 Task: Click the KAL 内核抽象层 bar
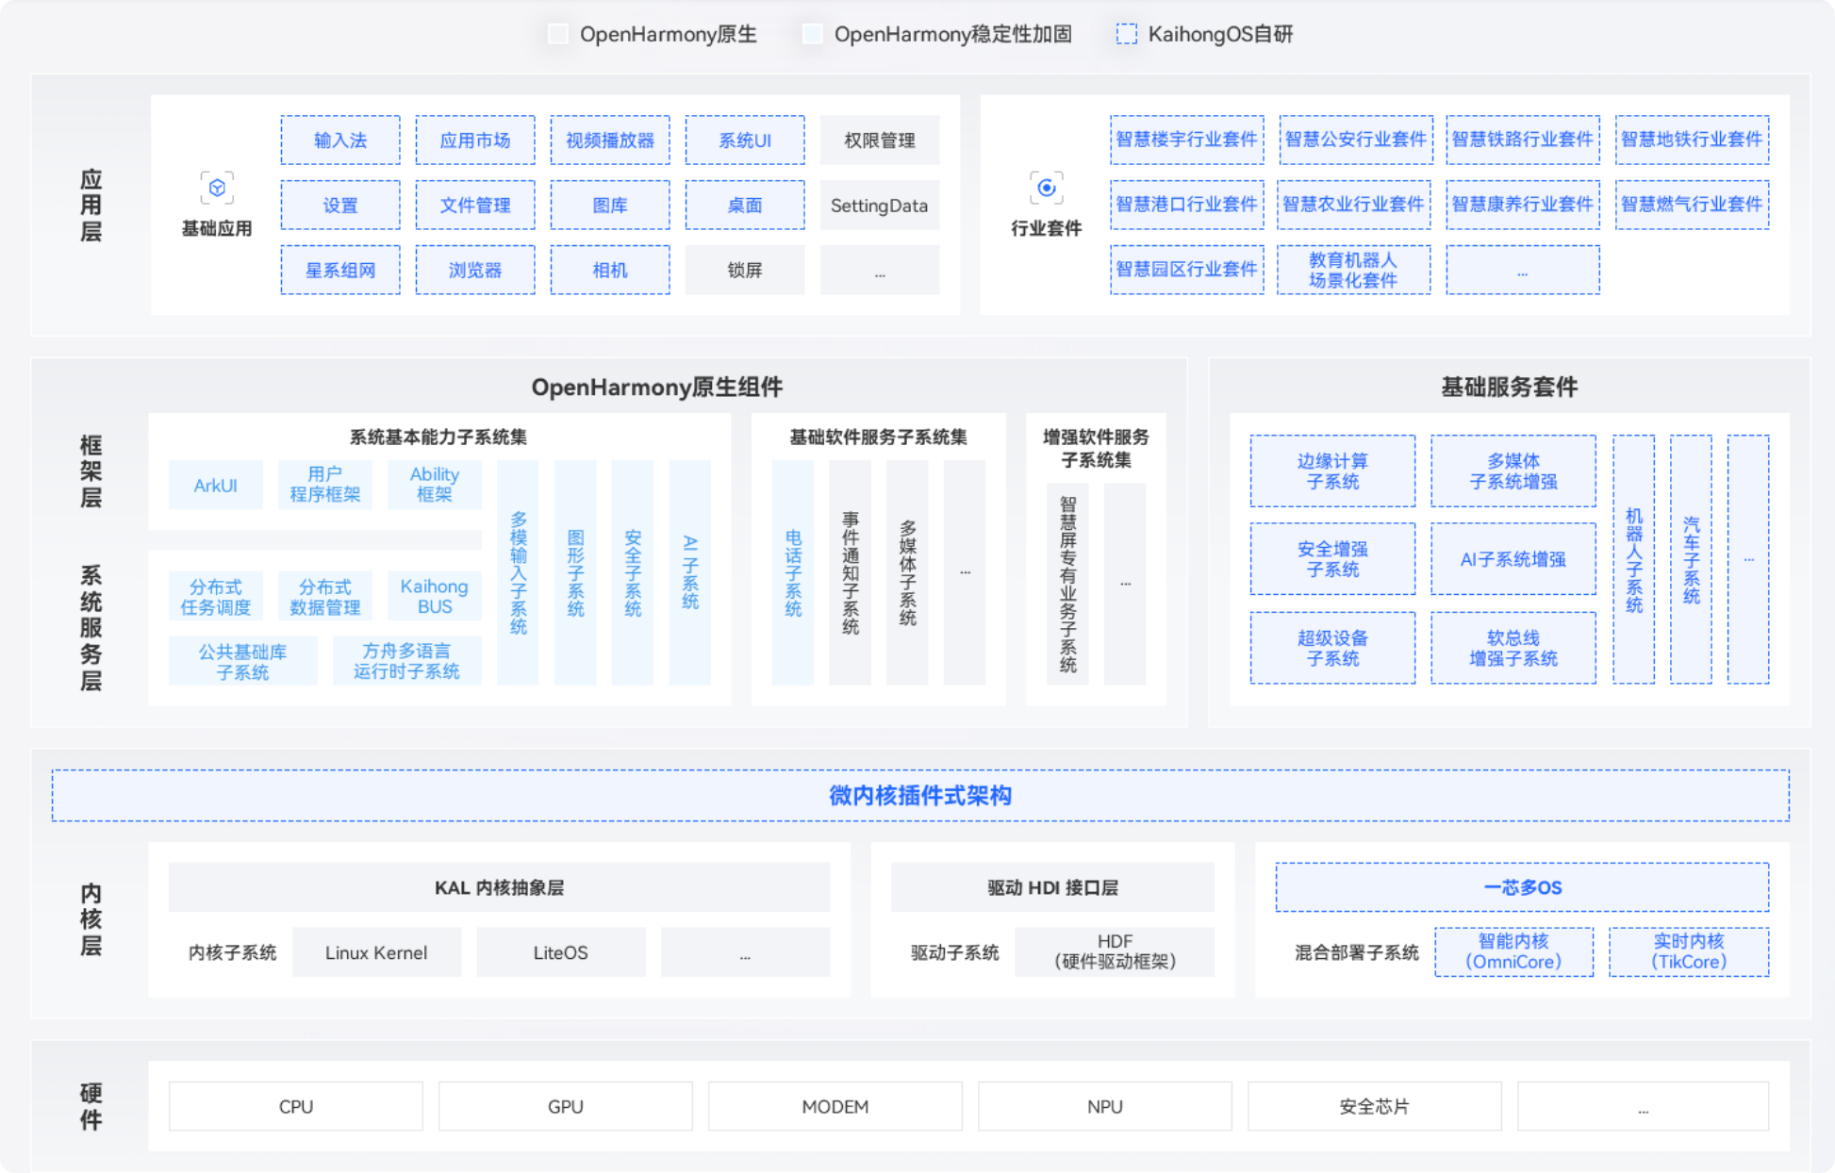pos(500,887)
